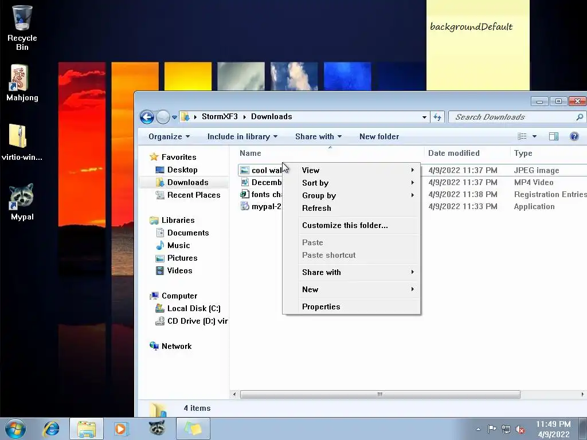Expand the address bar history dropdown
The width and height of the screenshot is (587, 440).
click(424, 117)
